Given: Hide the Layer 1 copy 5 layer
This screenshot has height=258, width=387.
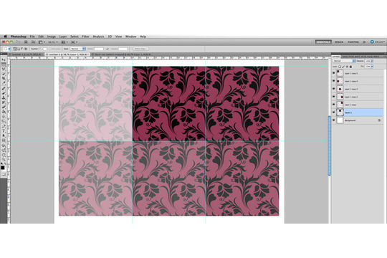Looking at the screenshot, I should pyautogui.click(x=334, y=73).
